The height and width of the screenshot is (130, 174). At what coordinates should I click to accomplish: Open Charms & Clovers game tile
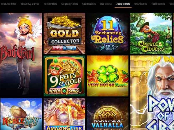click(x=151, y=34)
